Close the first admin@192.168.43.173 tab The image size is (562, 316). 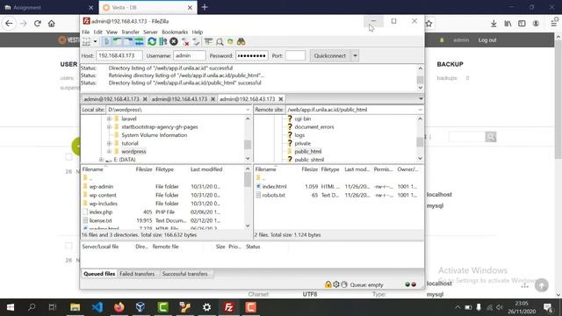coord(145,99)
